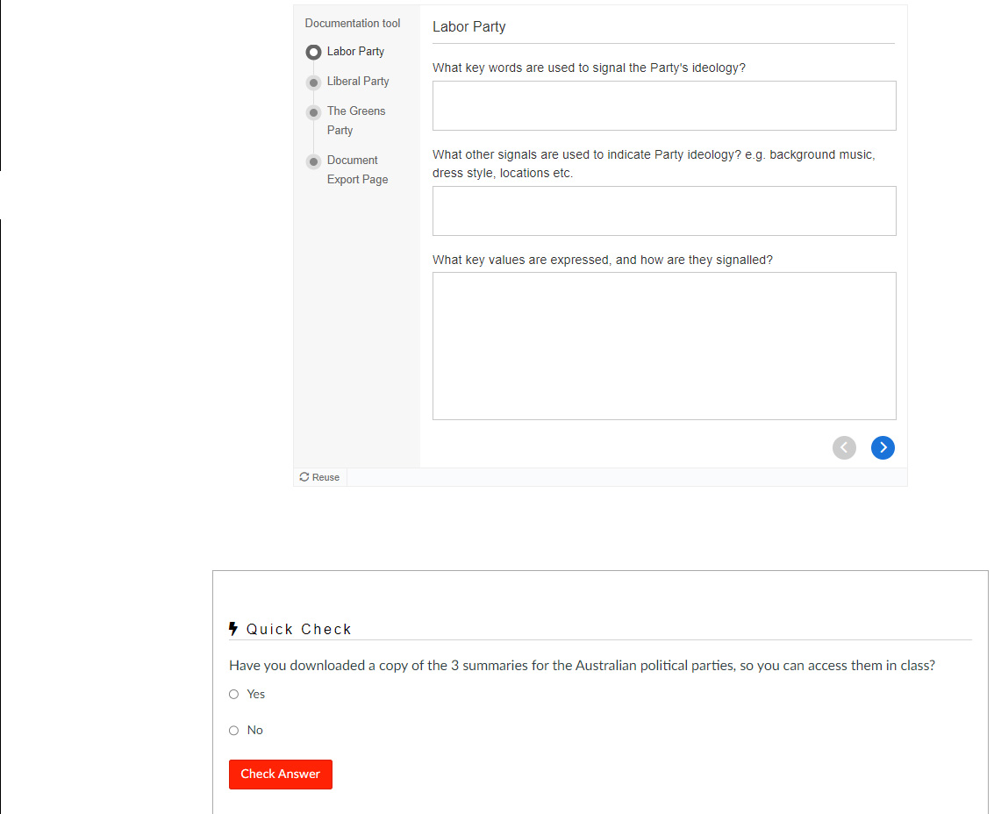
Task: Click the other signals text box
Action: tap(664, 211)
